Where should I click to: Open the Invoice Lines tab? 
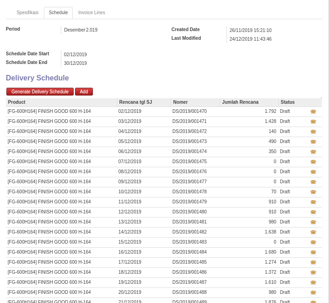[x=92, y=13]
